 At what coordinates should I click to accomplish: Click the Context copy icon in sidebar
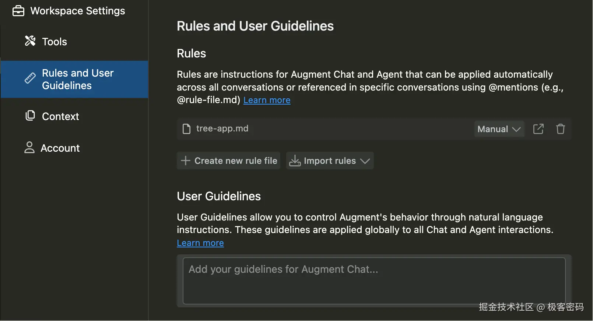click(x=30, y=116)
